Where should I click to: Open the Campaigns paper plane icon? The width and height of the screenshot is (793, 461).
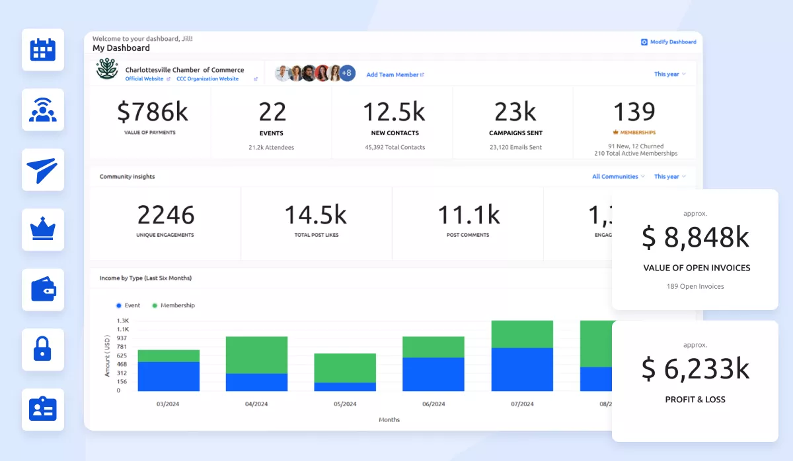pyautogui.click(x=42, y=169)
